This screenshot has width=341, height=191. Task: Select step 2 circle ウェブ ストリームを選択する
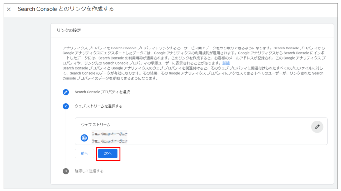coord(66,106)
